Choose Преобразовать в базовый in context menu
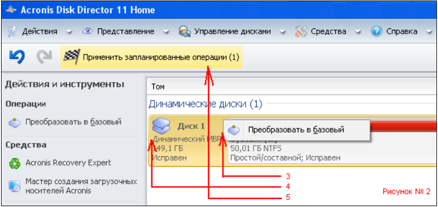 coord(296,130)
